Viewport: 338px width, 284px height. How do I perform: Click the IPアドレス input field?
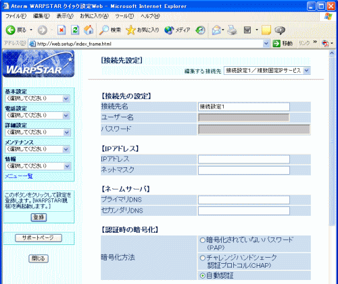pyautogui.click(x=244, y=159)
